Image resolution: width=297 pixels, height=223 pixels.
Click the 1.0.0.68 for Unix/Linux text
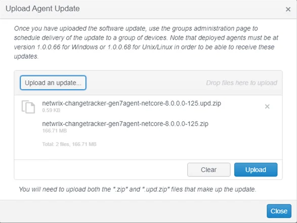(x=140, y=47)
